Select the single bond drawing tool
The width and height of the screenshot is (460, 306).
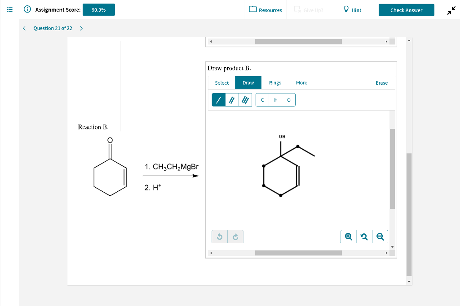218,99
